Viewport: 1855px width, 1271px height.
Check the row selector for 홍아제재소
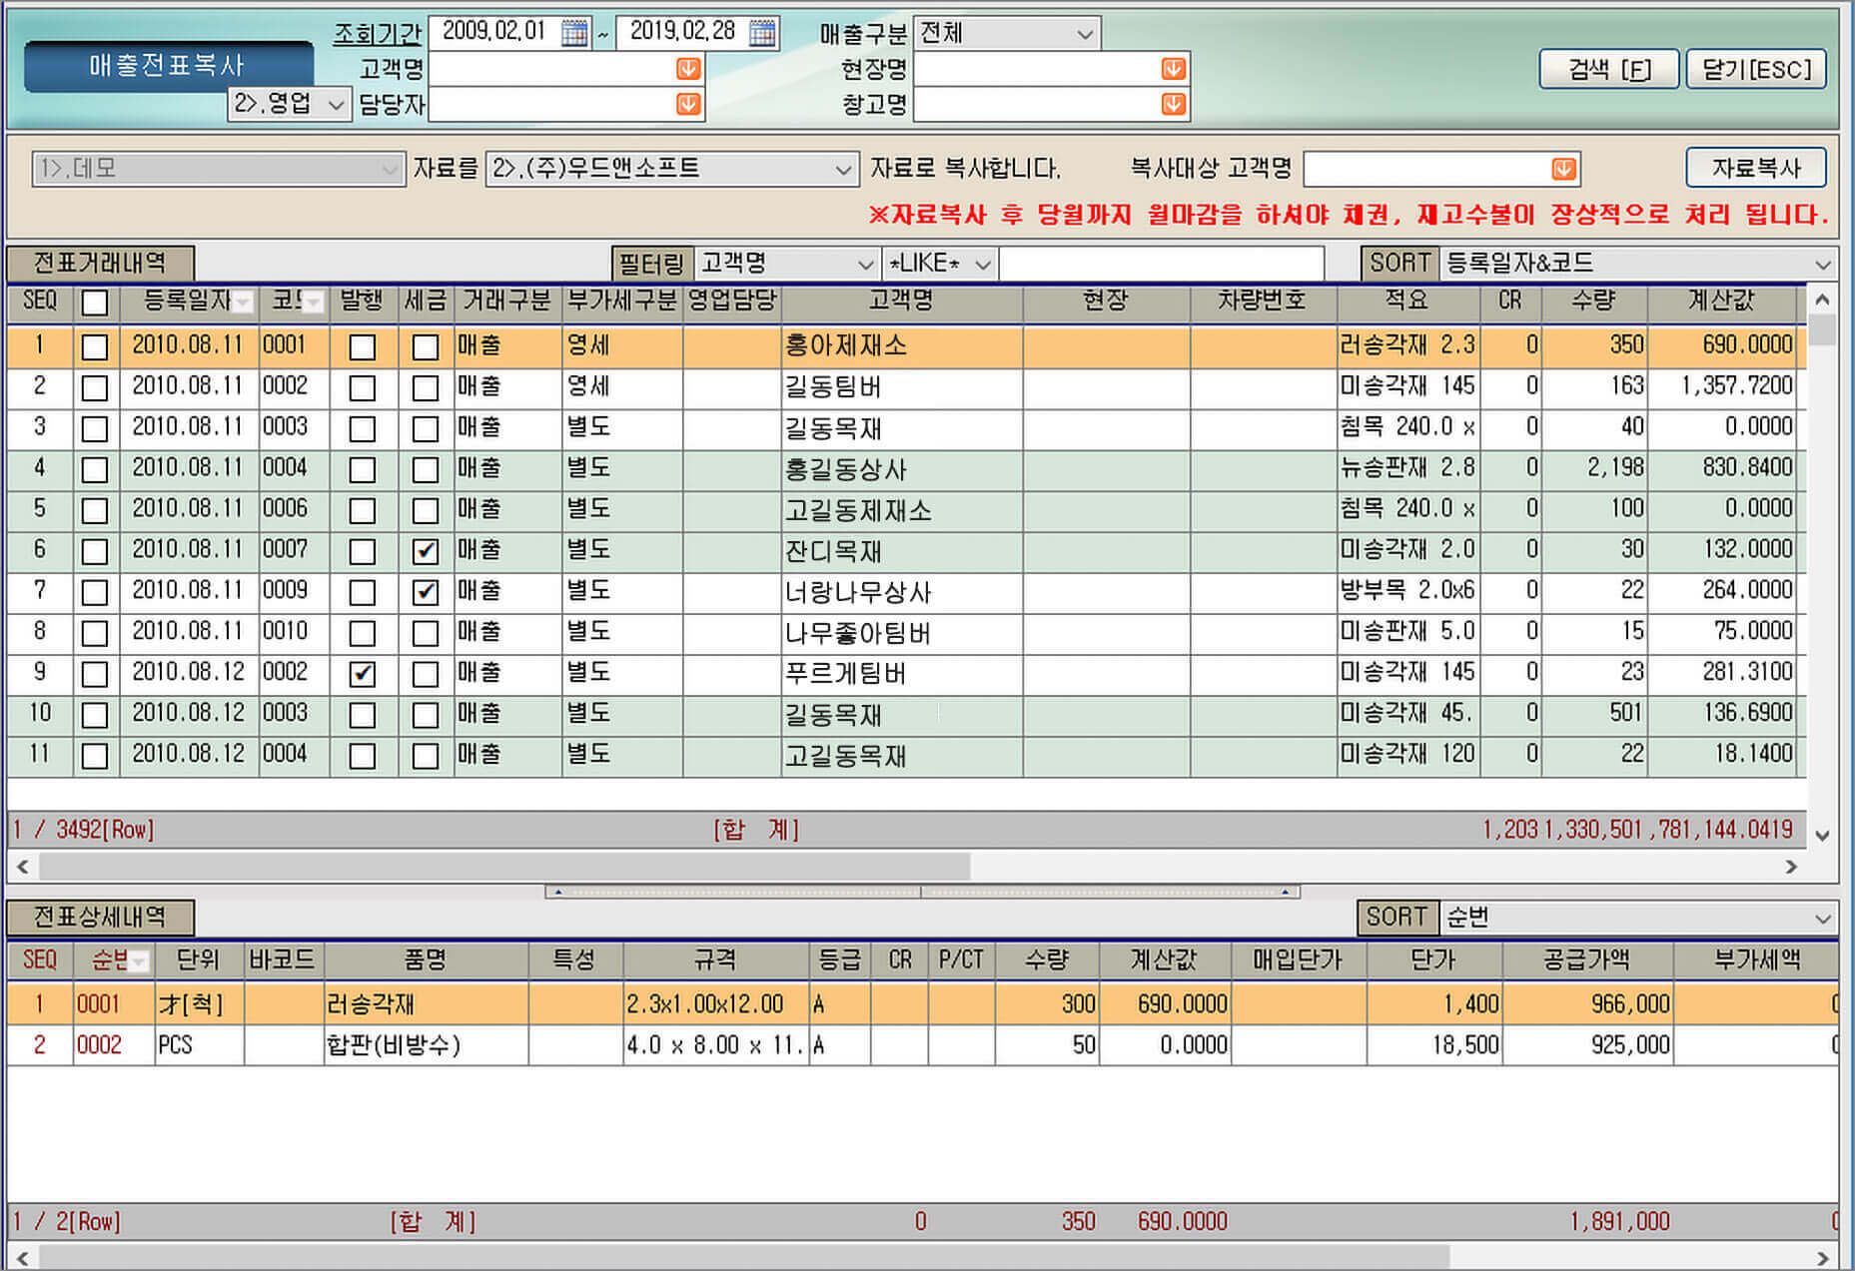[95, 346]
